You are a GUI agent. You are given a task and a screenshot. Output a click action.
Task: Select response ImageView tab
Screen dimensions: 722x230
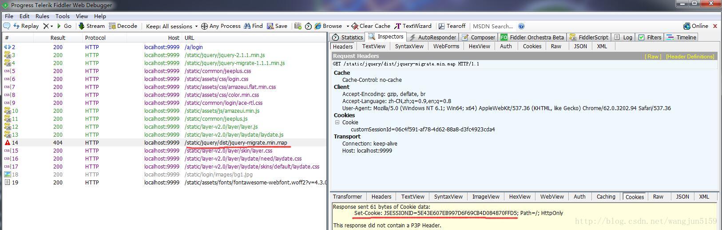pyautogui.click(x=486, y=196)
